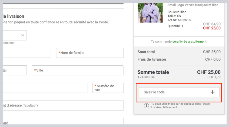
Task: Click the Couleur: lilac text
Action: point(177,12)
